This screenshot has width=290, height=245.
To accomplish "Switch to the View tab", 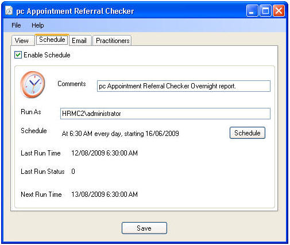I will [x=22, y=41].
